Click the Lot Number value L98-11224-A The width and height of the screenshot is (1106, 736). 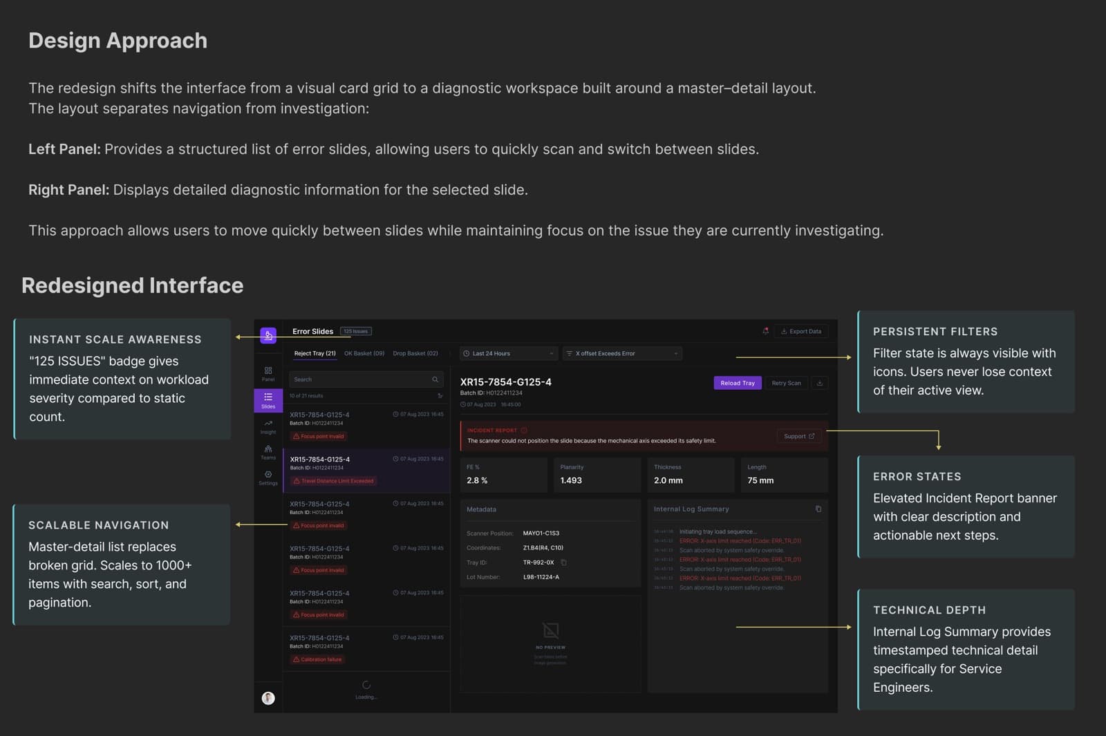(541, 577)
